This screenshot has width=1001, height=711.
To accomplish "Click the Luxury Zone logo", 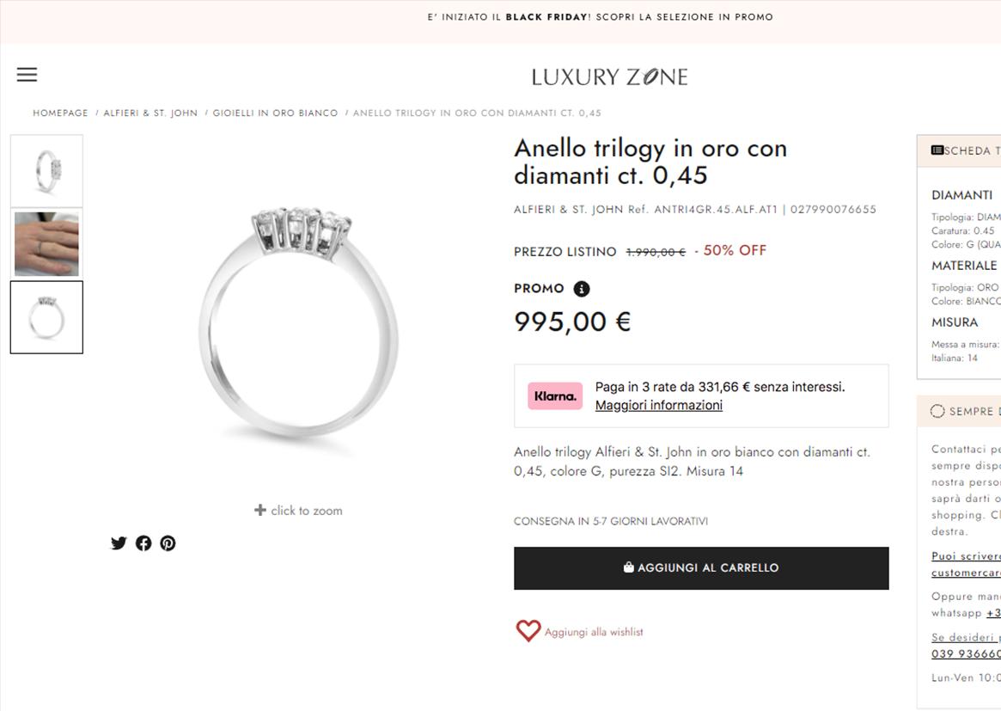I will [x=609, y=77].
